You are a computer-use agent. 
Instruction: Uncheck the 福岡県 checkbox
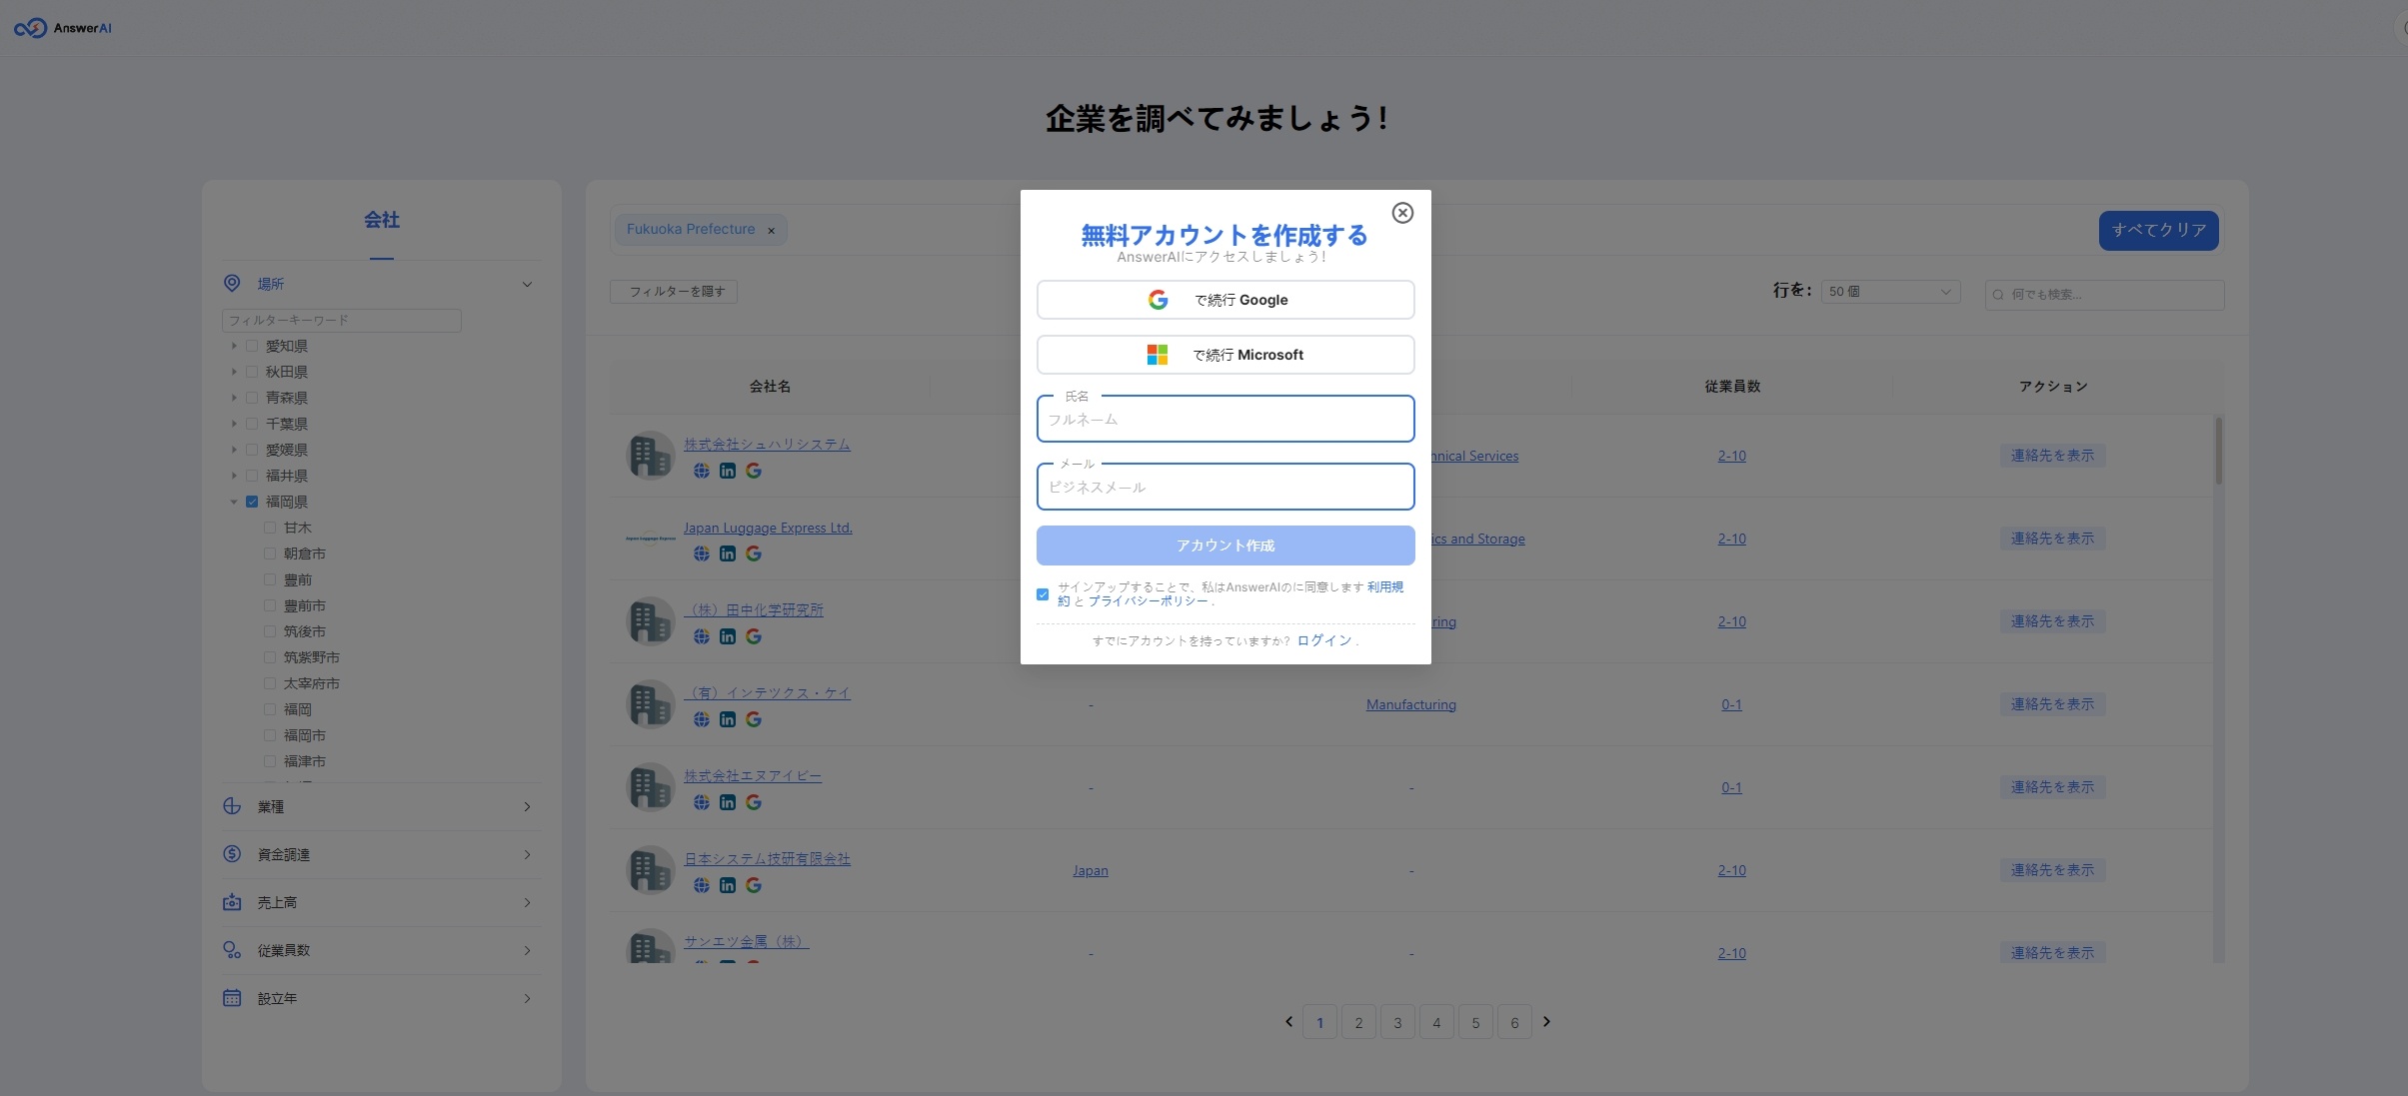pyautogui.click(x=252, y=502)
